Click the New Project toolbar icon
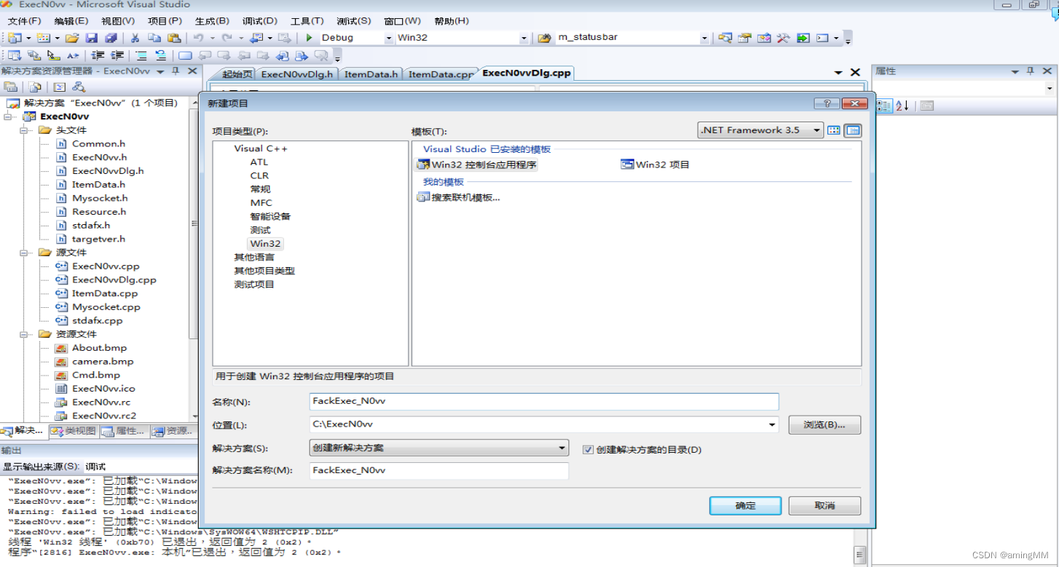The width and height of the screenshot is (1059, 567). pyautogui.click(x=15, y=38)
